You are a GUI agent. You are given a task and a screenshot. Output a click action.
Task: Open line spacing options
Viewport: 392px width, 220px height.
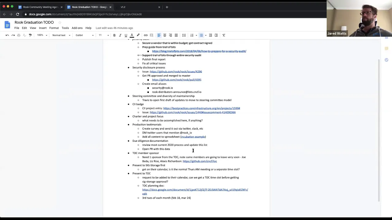(x=184, y=35)
